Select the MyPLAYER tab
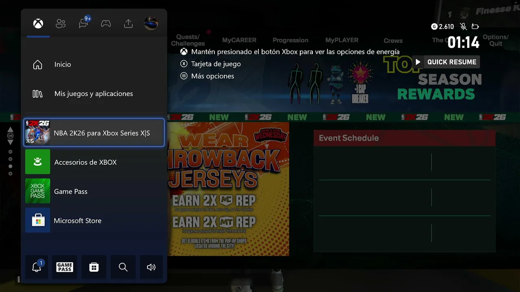520x292 pixels. [342, 40]
